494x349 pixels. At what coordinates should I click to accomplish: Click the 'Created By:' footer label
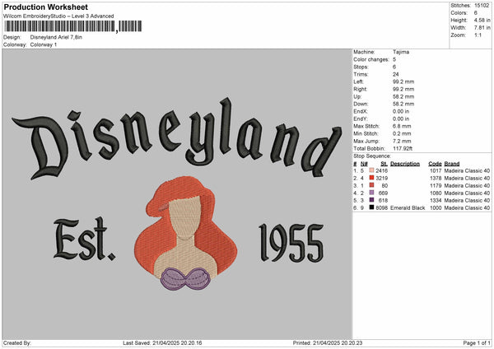[17, 343]
